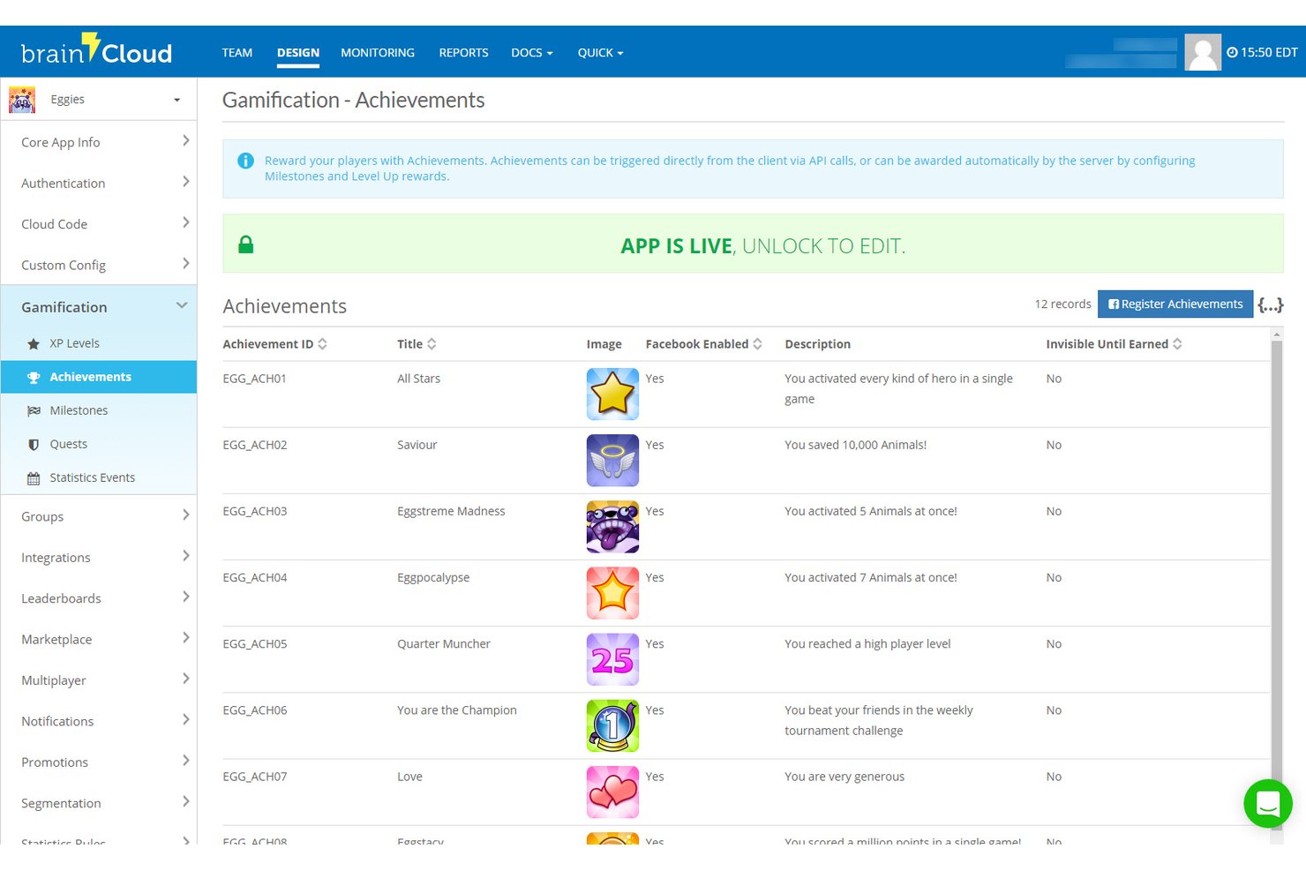This screenshot has height=871, width=1306.
Task: Sort by Invisible Until Earned column
Action: click(1114, 344)
